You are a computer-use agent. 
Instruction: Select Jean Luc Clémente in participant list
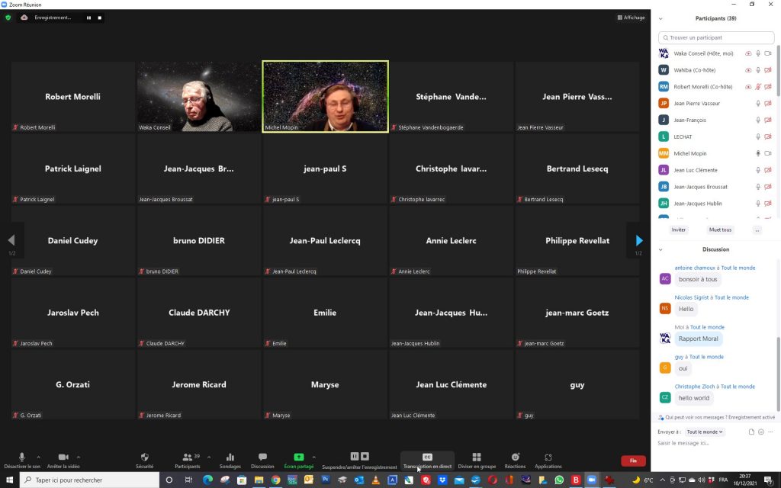pos(715,170)
